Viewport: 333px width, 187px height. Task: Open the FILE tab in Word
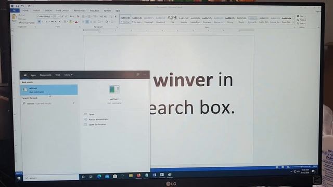pyautogui.click(x=15, y=10)
